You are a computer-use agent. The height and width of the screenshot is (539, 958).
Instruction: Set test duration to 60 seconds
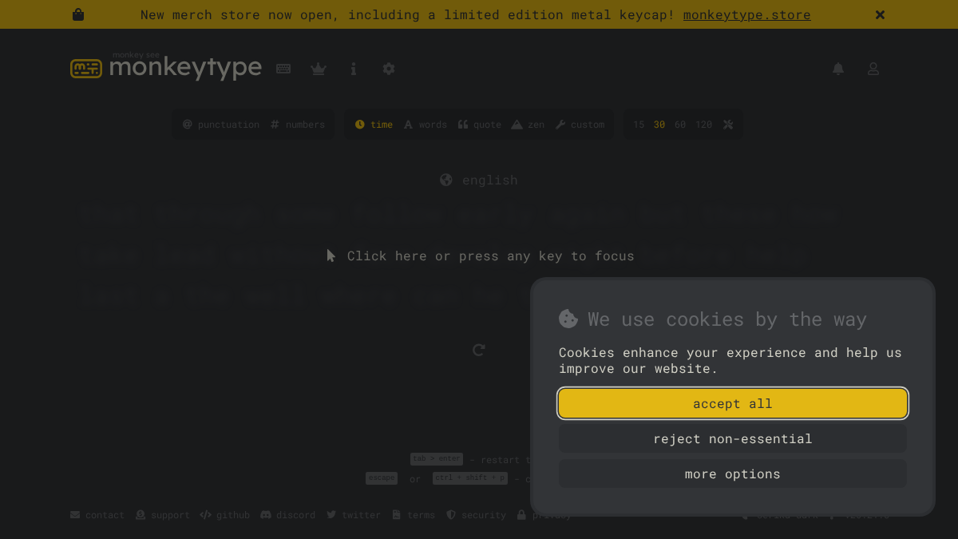[680, 125]
